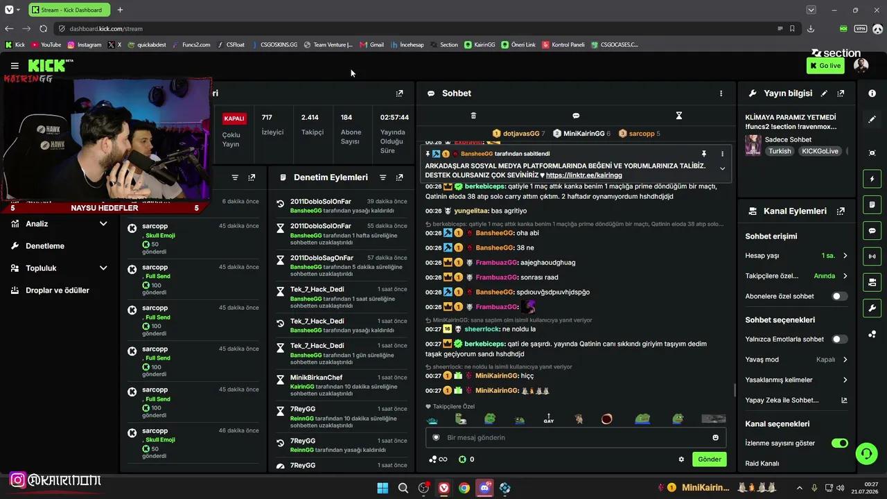887x499 pixels.
Task: Edit stream info with the pencil icon beside Yayın bilgisi
Action: point(824,93)
